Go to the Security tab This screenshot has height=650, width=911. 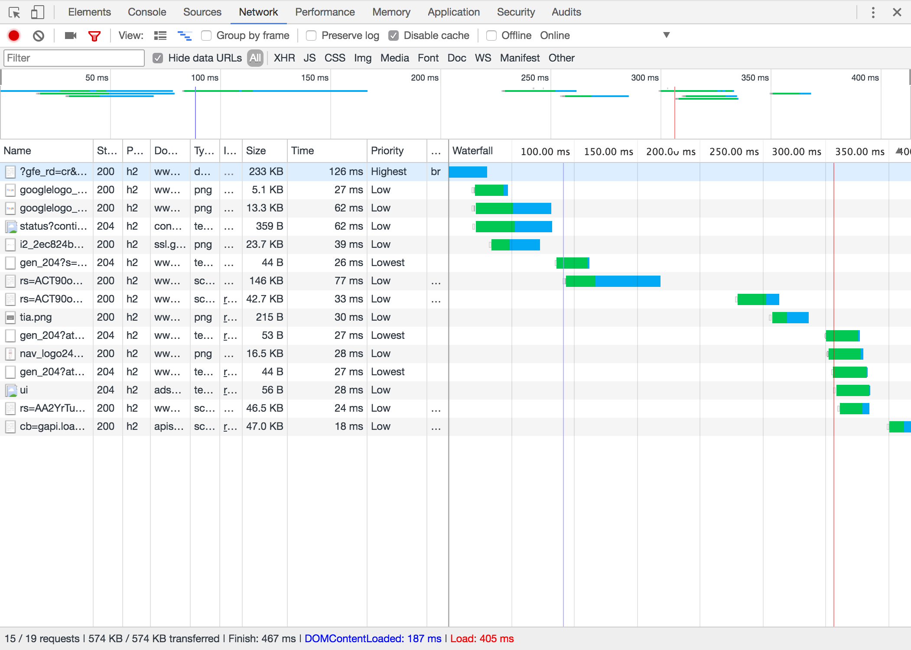click(516, 12)
